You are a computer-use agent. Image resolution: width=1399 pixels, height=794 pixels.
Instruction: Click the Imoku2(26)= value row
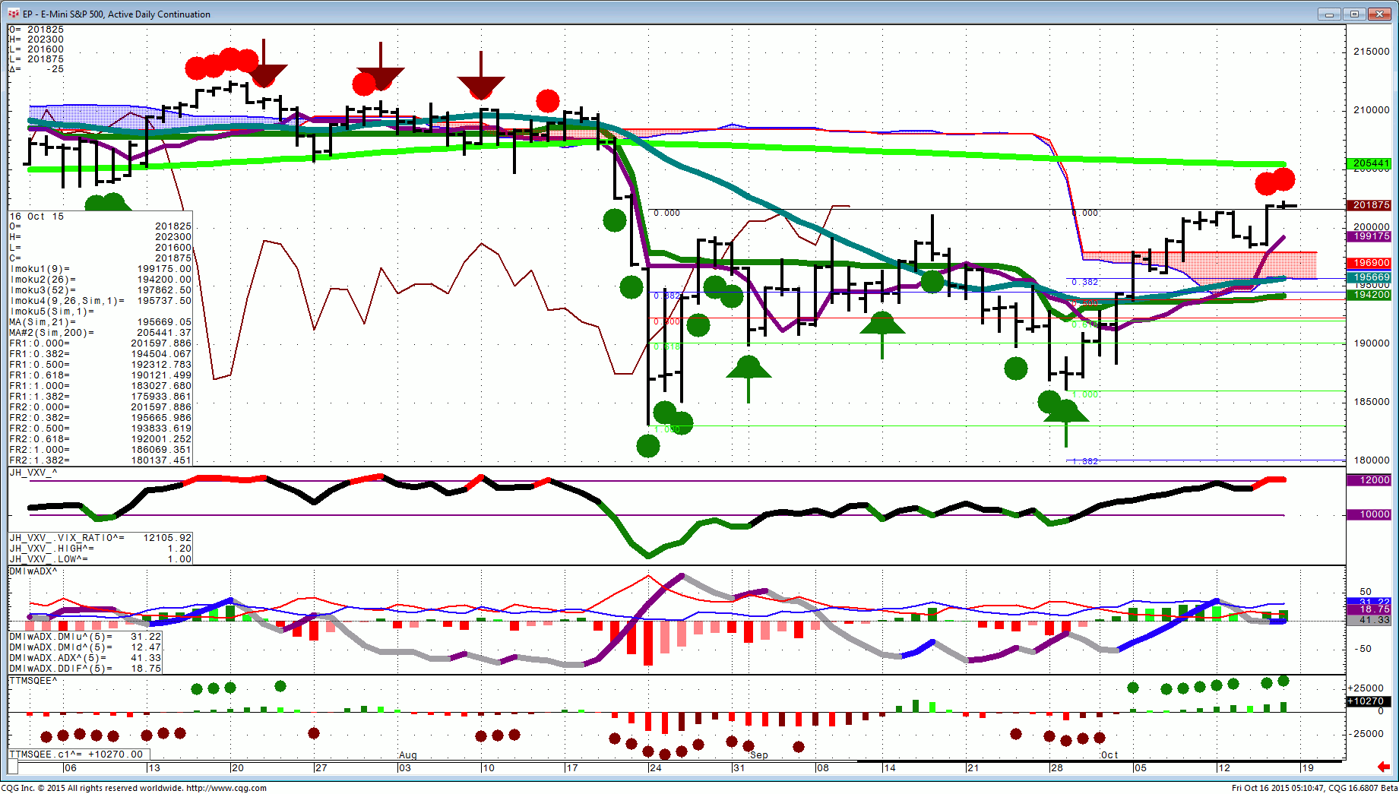coord(100,280)
